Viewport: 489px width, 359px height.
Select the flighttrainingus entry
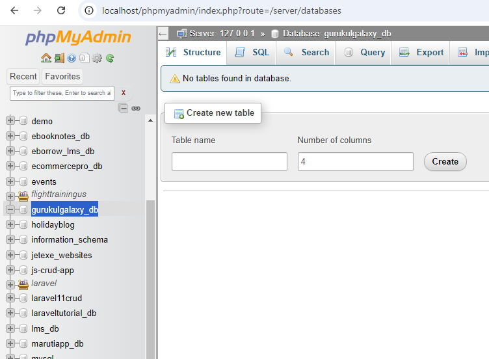[x=59, y=194]
